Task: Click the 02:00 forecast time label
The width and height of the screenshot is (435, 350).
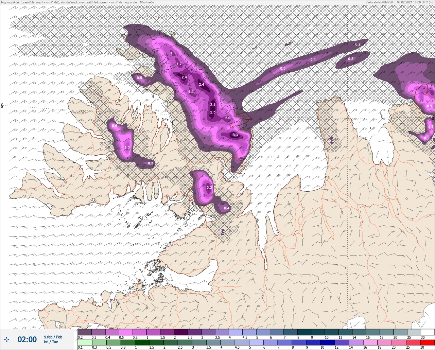Action: (27, 339)
